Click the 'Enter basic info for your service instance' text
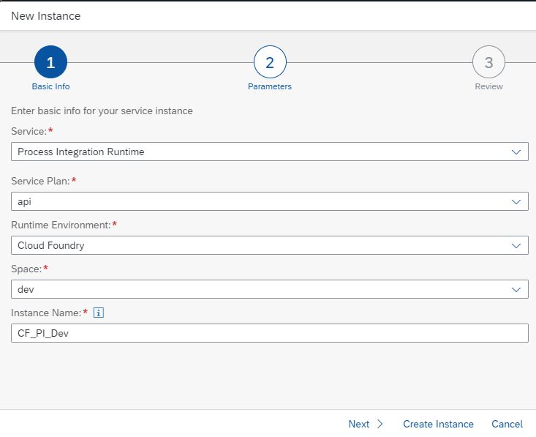The image size is (536, 437). point(102,111)
